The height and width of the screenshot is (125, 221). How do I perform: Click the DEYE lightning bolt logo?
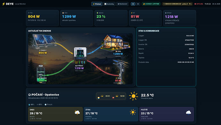click(x=4, y=4)
